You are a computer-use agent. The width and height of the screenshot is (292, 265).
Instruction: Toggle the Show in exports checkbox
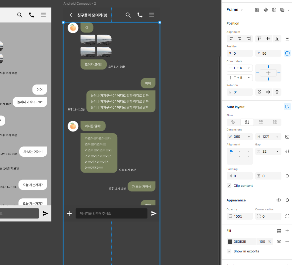pyautogui.click(x=229, y=251)
